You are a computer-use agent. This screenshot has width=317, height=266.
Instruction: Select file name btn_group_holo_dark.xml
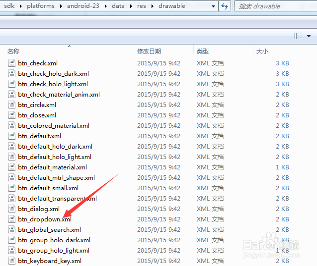coord(54,240)
